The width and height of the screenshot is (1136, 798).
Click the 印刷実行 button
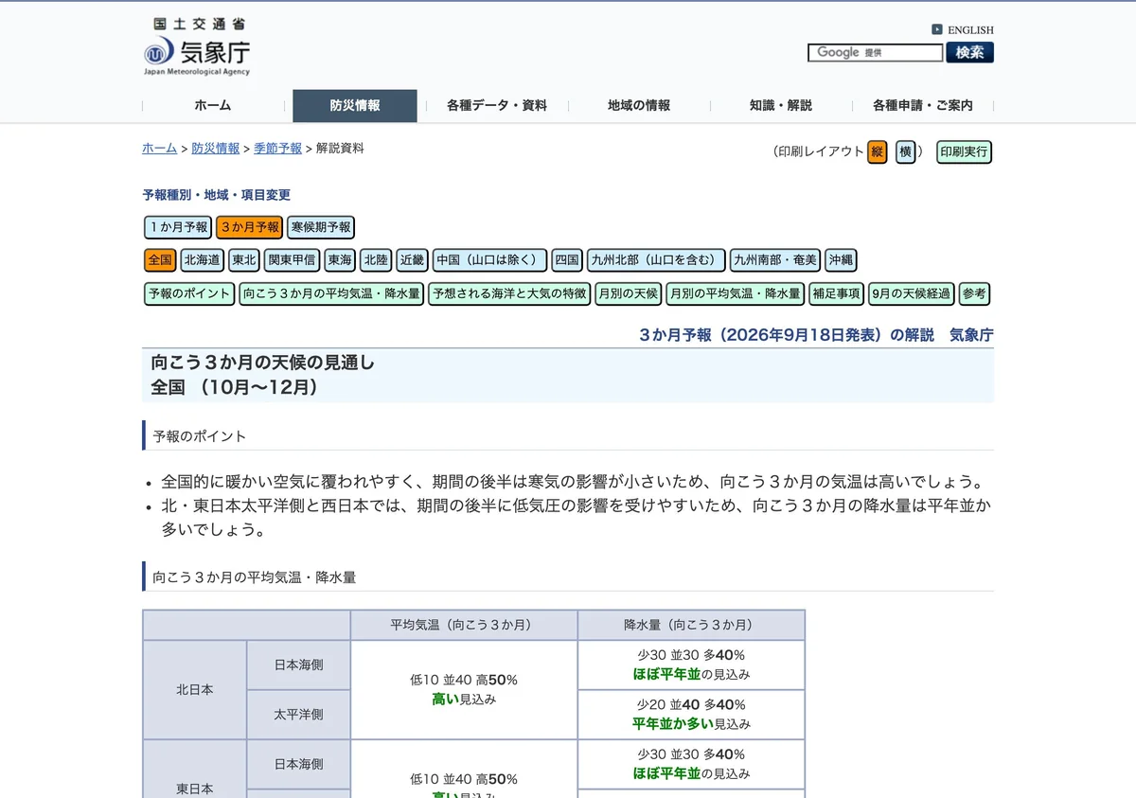[x=965, y=151]
